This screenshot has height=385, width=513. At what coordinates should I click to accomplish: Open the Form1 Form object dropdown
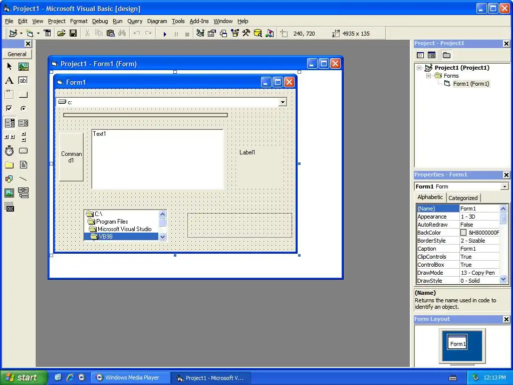[x=504, y=186]
